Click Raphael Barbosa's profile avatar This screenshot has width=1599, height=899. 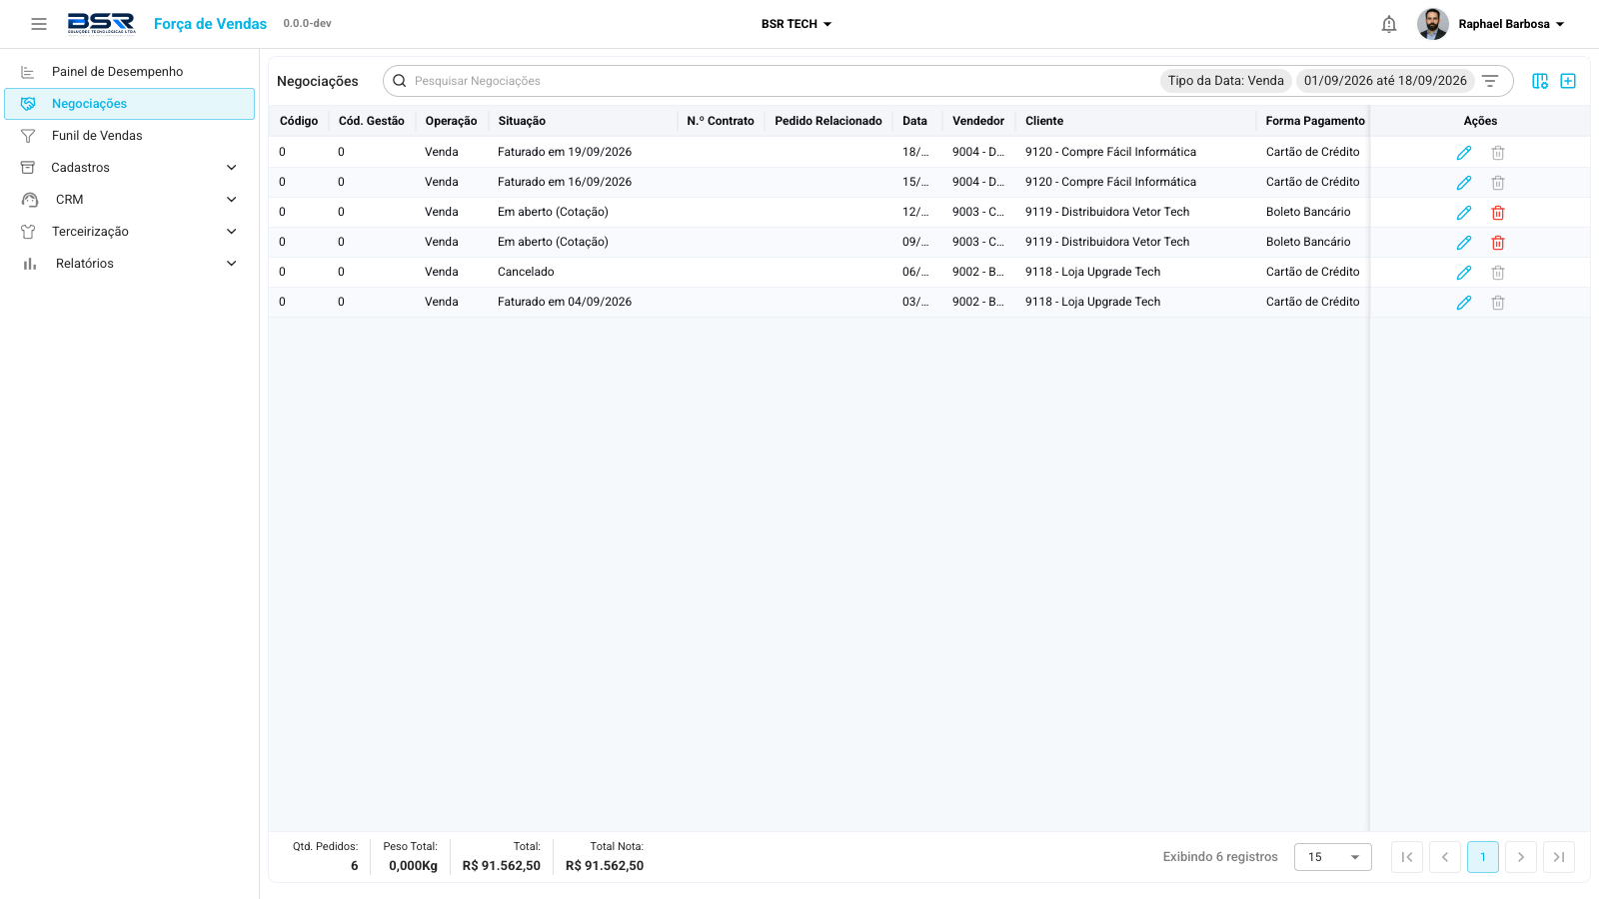coord(1433,24)
